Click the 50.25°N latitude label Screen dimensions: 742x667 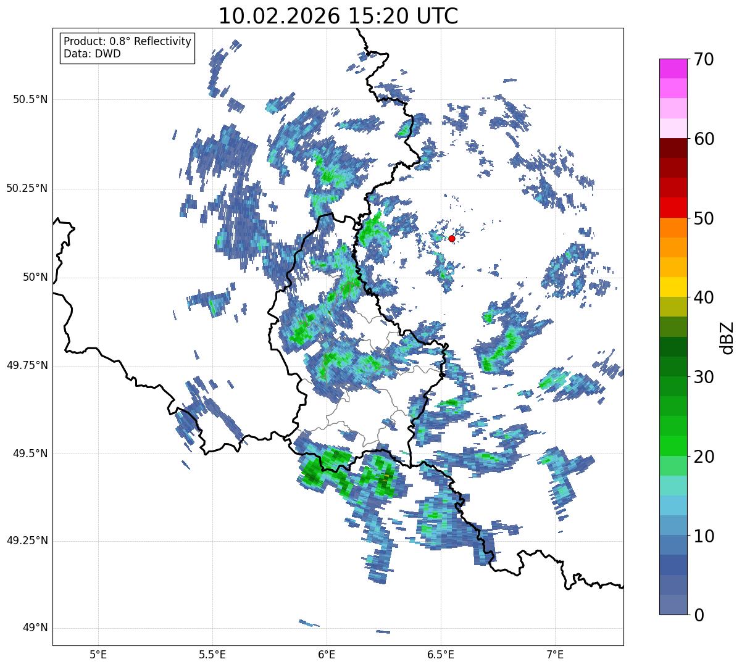tap(27, 188)
